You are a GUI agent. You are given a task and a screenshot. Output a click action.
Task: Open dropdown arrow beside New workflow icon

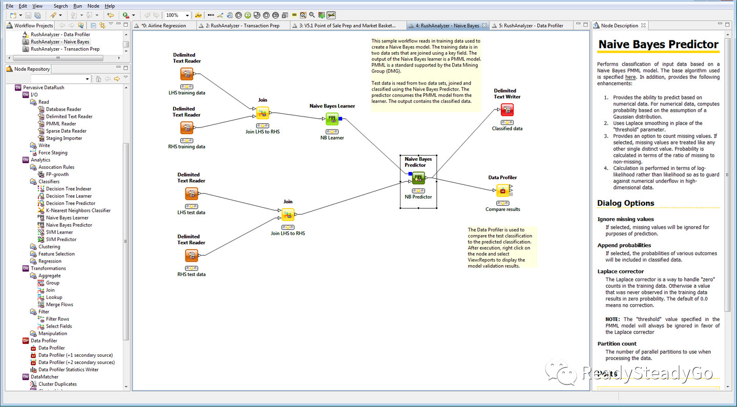click(19, 16)
